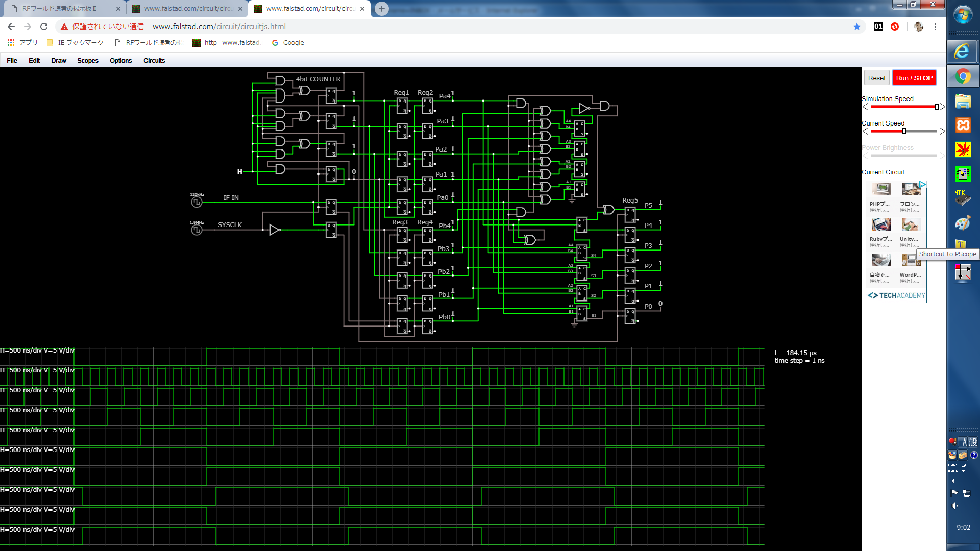
Task: Decrease Simulation Speed with left arrow
Action: 866,107
